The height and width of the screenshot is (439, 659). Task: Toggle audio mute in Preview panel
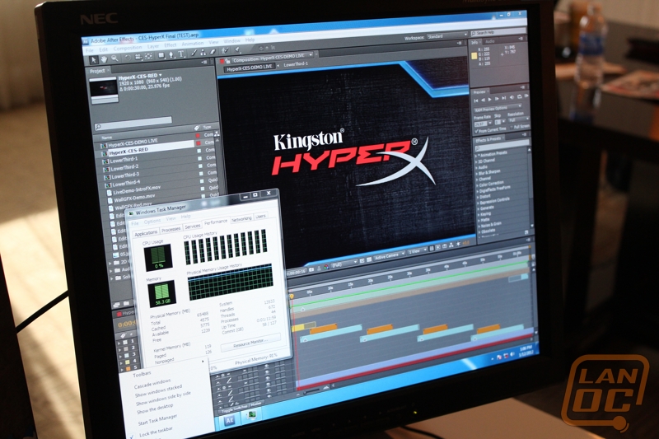[512, 97]
